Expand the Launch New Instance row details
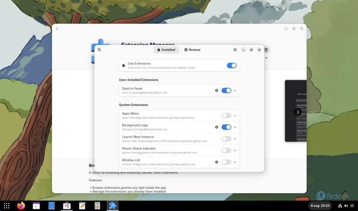358x211 pixels. tap(235, 139)
